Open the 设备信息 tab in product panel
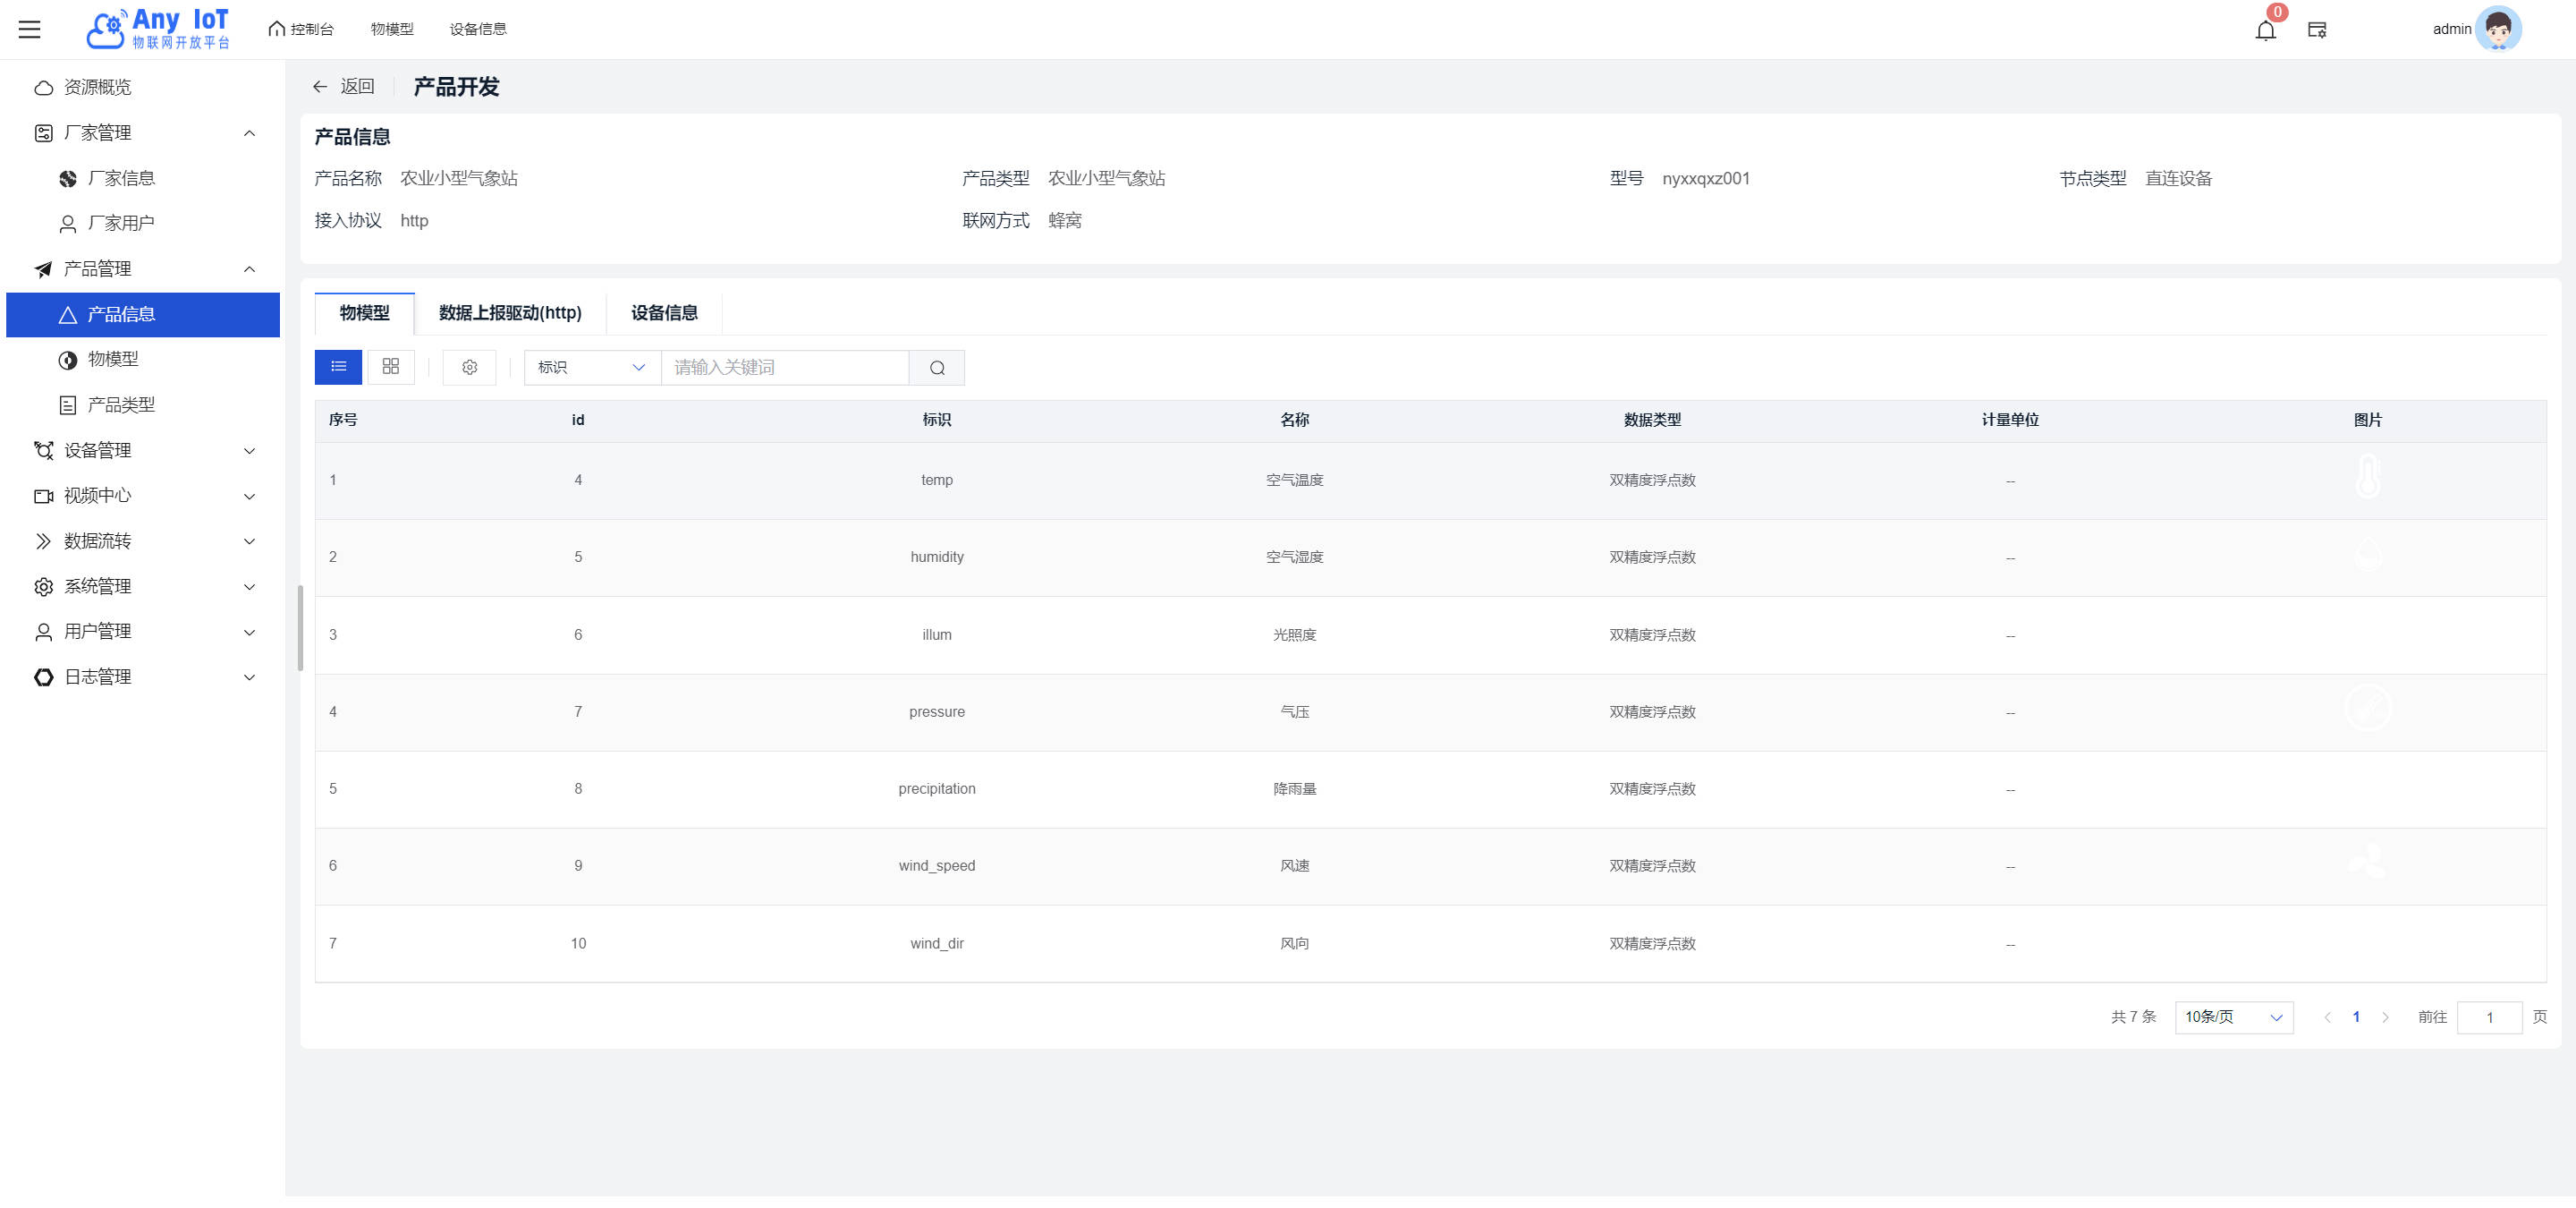This screenshot has height=1208, width=2576. [664, 313]
